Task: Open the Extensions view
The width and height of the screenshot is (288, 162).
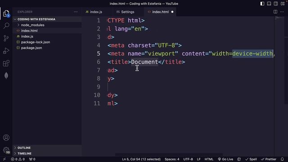Action: point(6,63)
